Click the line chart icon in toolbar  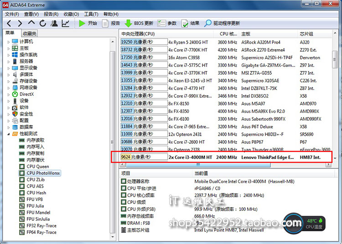(65, 23)
